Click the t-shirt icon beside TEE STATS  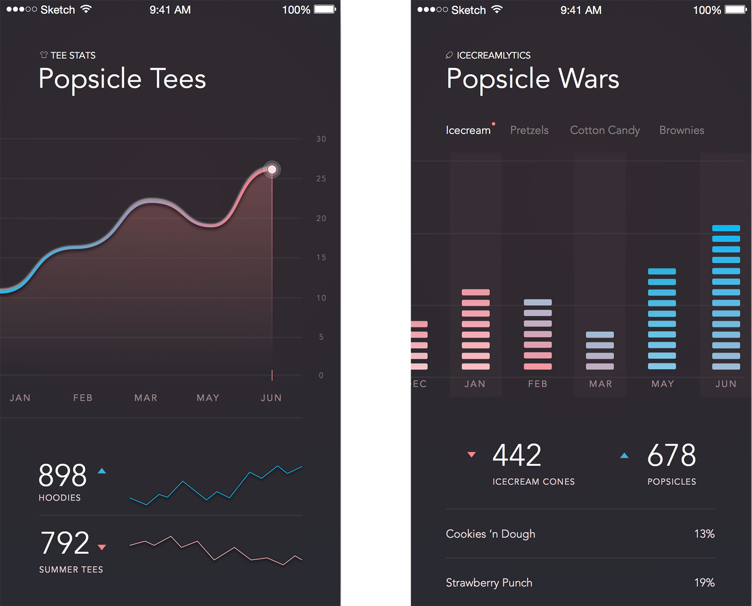[x=43, y=54]
